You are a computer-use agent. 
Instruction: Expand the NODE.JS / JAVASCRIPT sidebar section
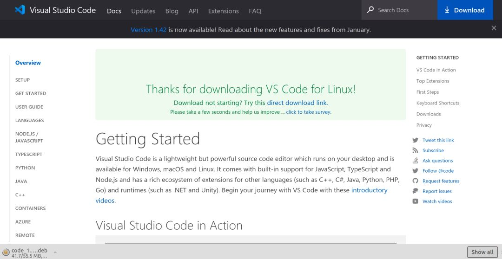(29, 137)
